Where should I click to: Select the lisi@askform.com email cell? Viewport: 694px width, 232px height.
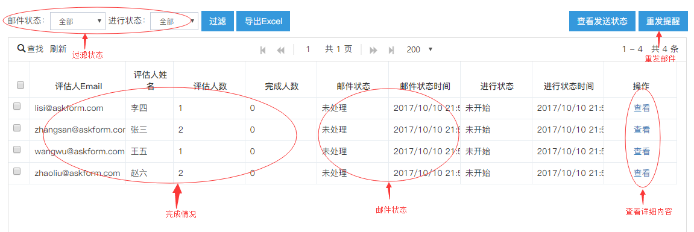78,108
